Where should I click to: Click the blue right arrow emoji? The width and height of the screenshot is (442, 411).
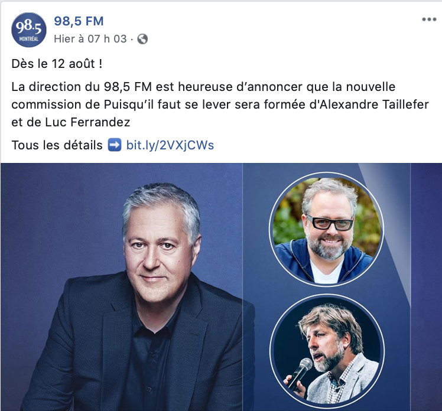pyautogui.click(x=115, y=145)
